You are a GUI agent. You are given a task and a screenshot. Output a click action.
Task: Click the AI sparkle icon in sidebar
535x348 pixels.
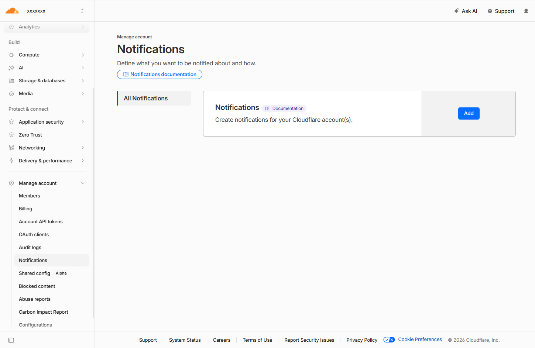click(11, 68)
